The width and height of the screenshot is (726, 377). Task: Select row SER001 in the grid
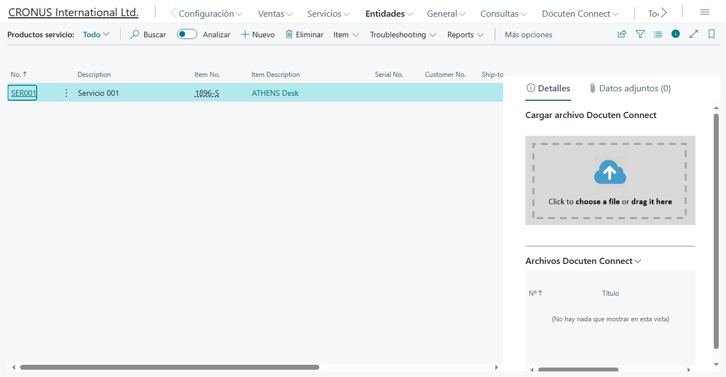click(x=22, y=92)
